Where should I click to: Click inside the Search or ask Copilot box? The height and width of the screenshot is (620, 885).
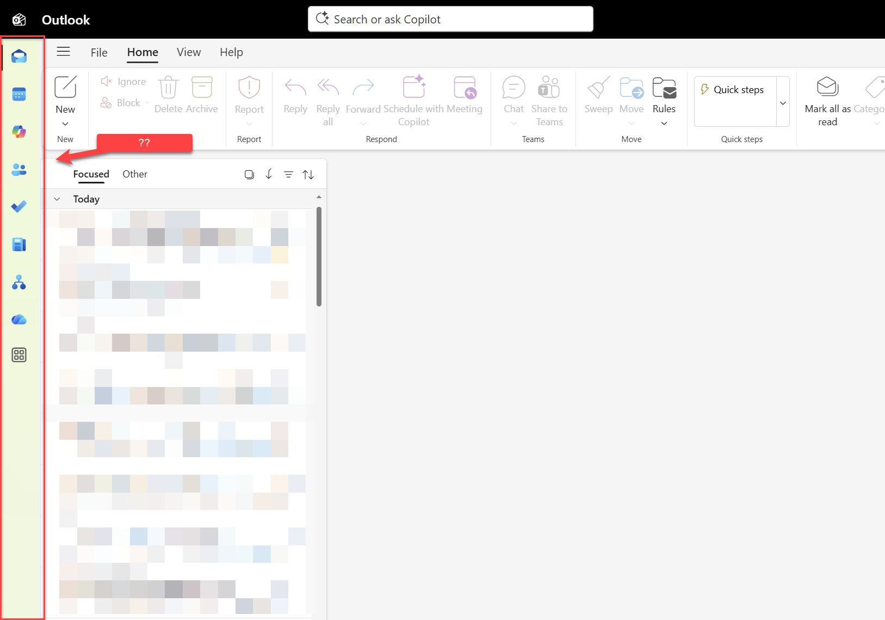pyautogui.click(x=450, y=19)
